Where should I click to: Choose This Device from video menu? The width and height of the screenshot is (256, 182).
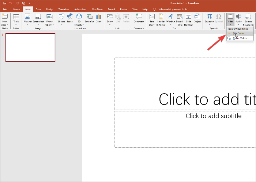click(x=240, y=33)
